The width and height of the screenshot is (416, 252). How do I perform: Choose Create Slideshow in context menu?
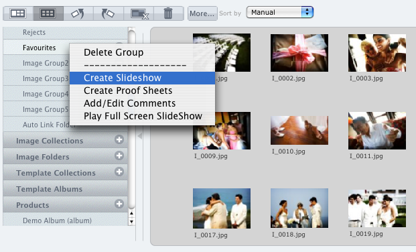(x=142, y=78)
